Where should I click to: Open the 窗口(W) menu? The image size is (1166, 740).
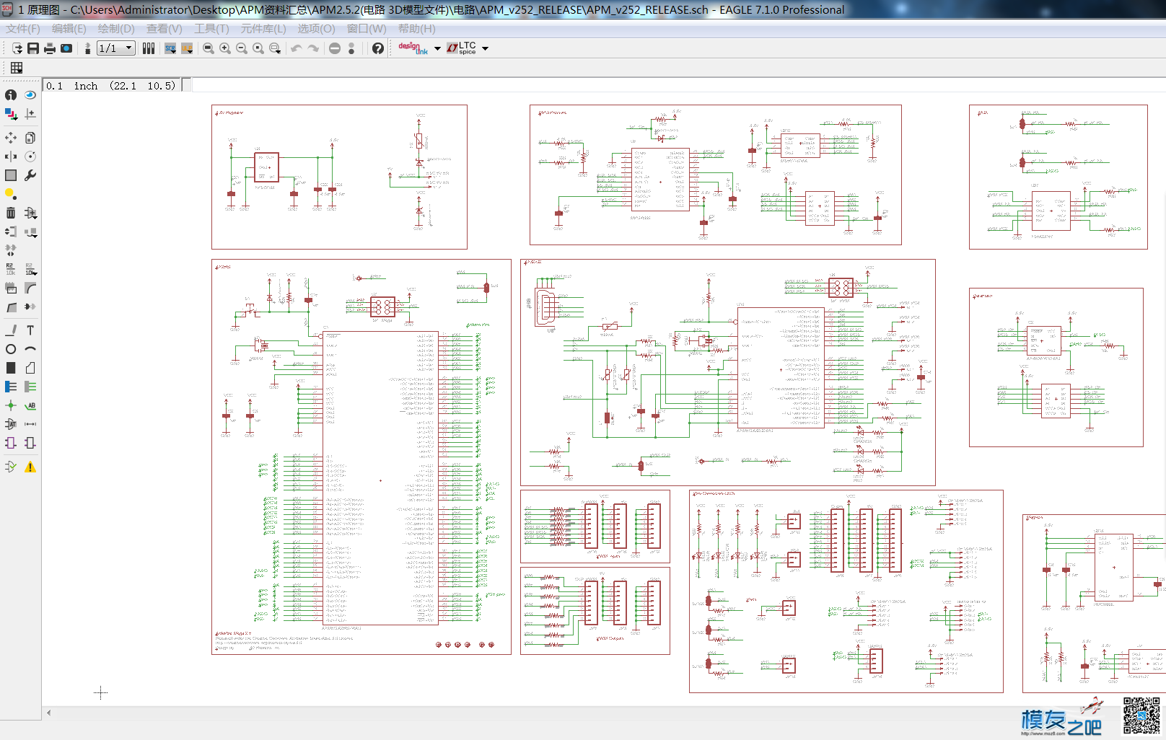click(367, 29)
